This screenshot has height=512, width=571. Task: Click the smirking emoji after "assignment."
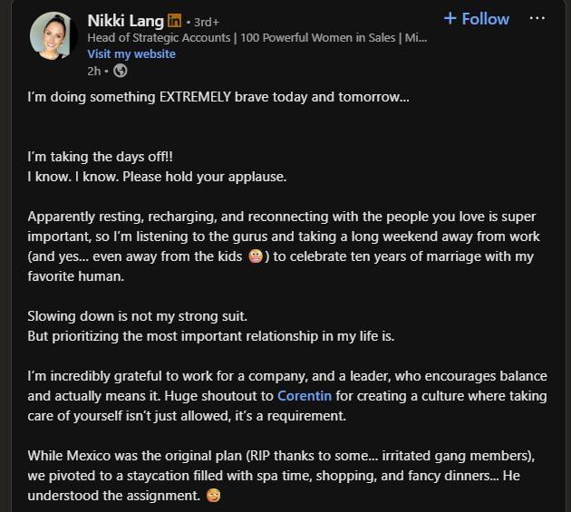pos(212,496)
